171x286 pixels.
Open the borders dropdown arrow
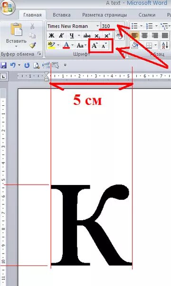(x=155, y=45)
